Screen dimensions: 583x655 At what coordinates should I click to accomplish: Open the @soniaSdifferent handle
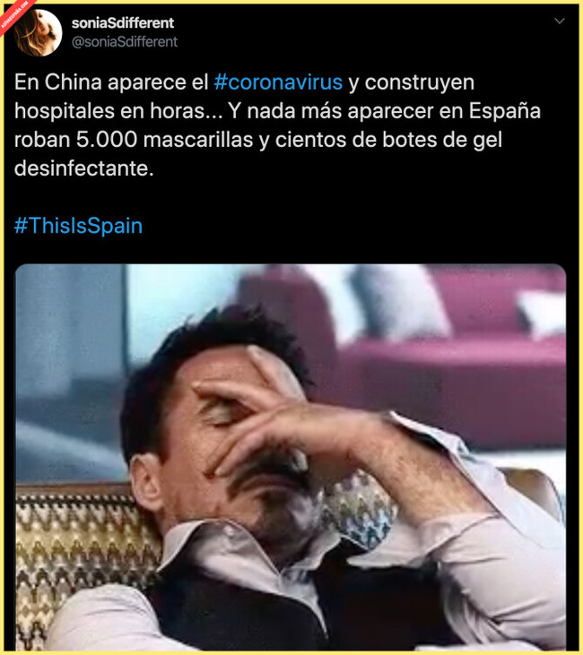[x=125, y=42]
